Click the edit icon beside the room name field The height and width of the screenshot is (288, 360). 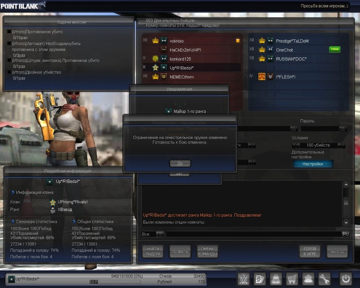pos(294,129)
